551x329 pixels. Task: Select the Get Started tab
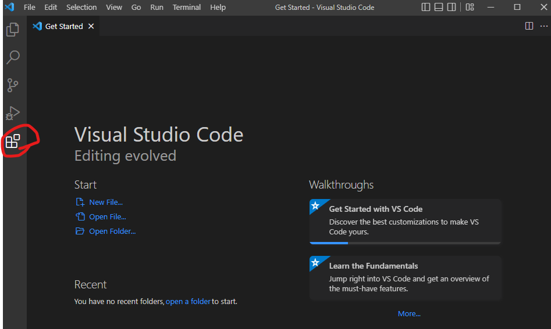pos(63,26)
